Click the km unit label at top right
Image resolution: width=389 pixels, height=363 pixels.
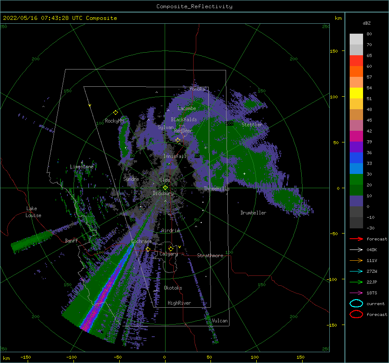pyautogui.click(x=338, y=18)
